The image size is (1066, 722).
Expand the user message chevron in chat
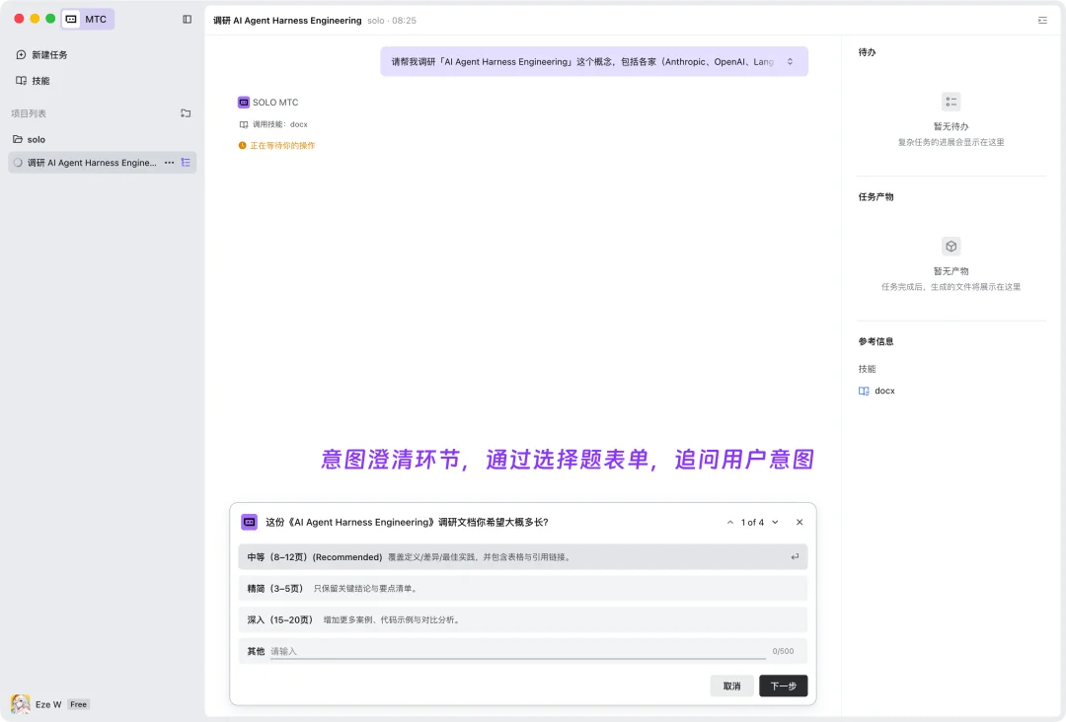pos(790,61)
